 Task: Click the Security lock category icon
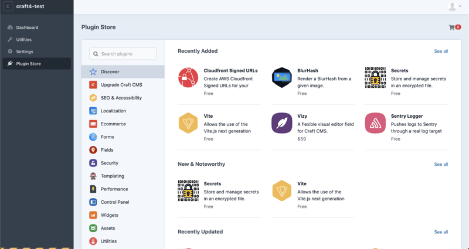pyautogui.click(x=93, y=163)
